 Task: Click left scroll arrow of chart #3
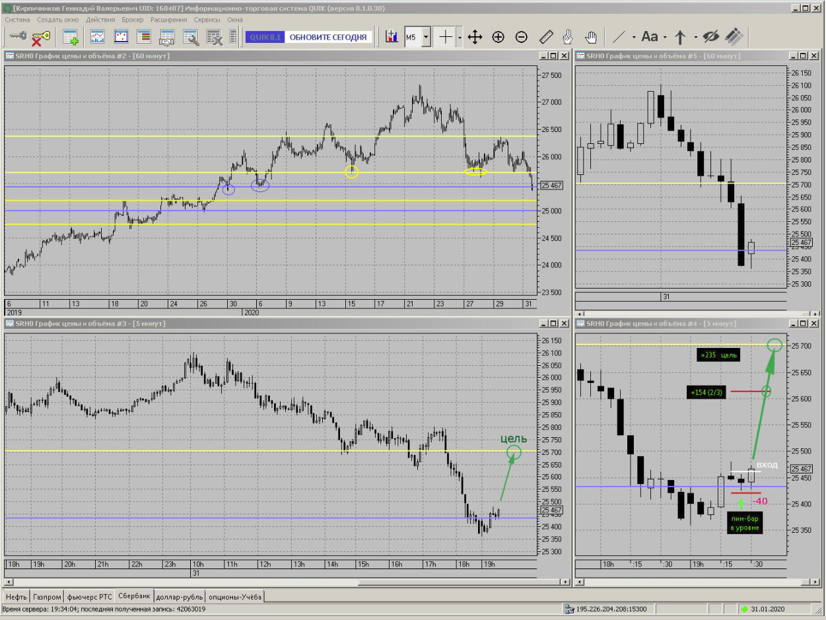point(9,582)
